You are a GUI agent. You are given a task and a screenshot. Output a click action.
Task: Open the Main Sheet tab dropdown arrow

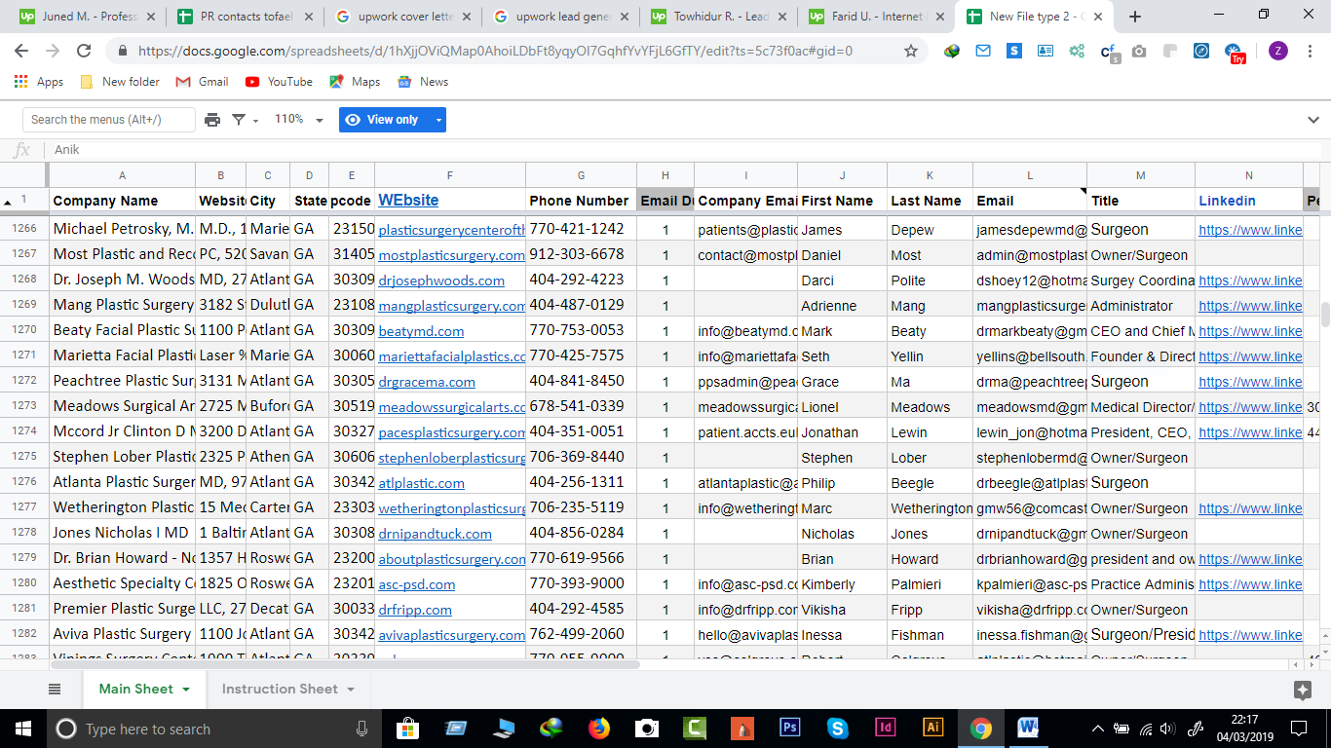[x=185, y=690]
